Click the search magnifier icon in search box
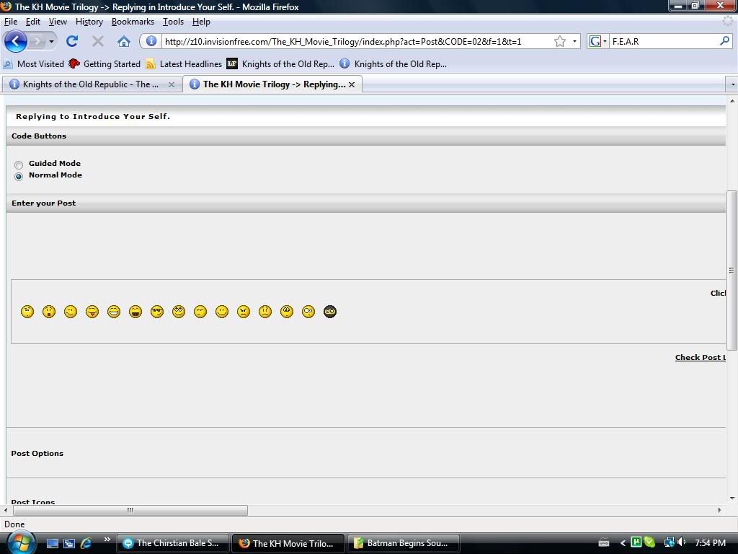Viewport: 738px width, 554px height. point(724,41)
